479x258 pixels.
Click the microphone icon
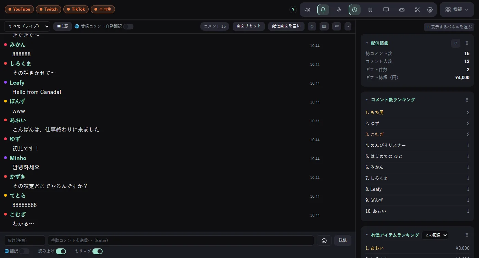pyautogui.click(x=339, y=10)
